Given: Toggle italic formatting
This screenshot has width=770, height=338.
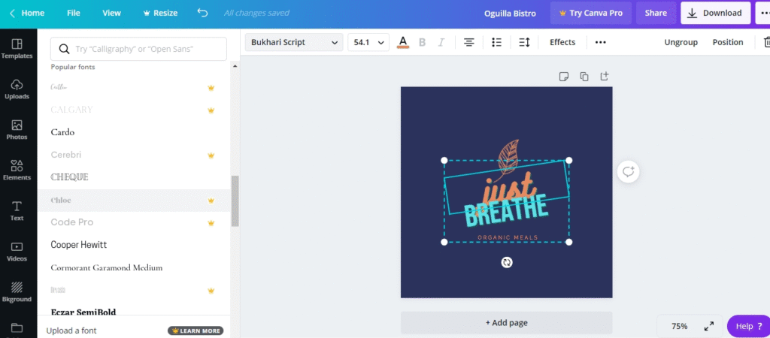Looking at the screenshot, I should click(441, 43).
